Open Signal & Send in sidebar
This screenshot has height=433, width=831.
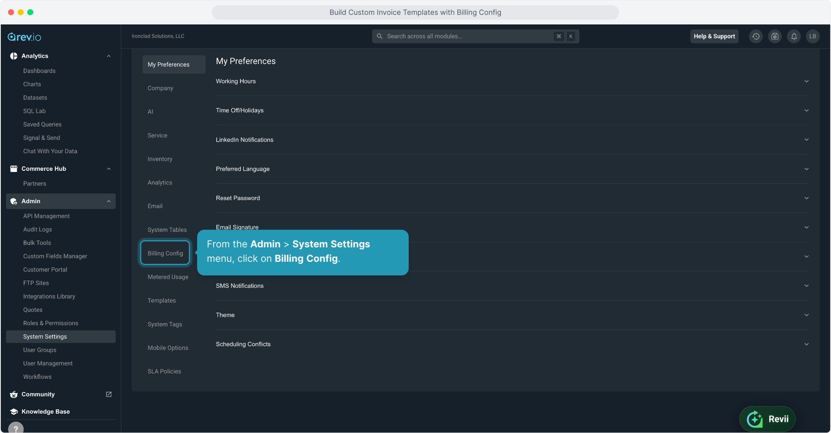[42, 138]
